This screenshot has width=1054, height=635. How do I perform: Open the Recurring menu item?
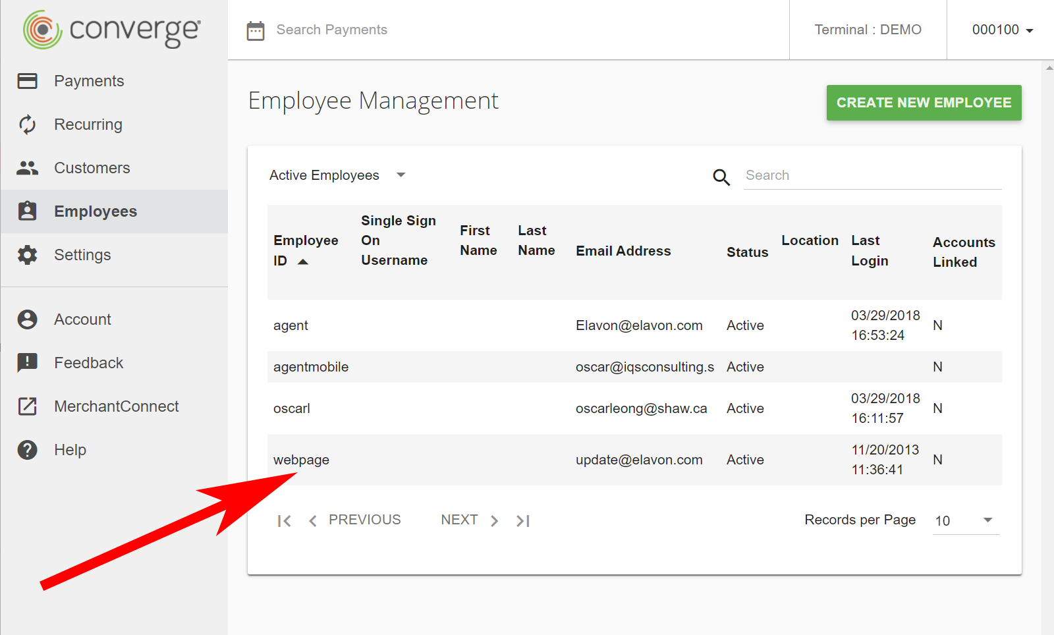114,124
